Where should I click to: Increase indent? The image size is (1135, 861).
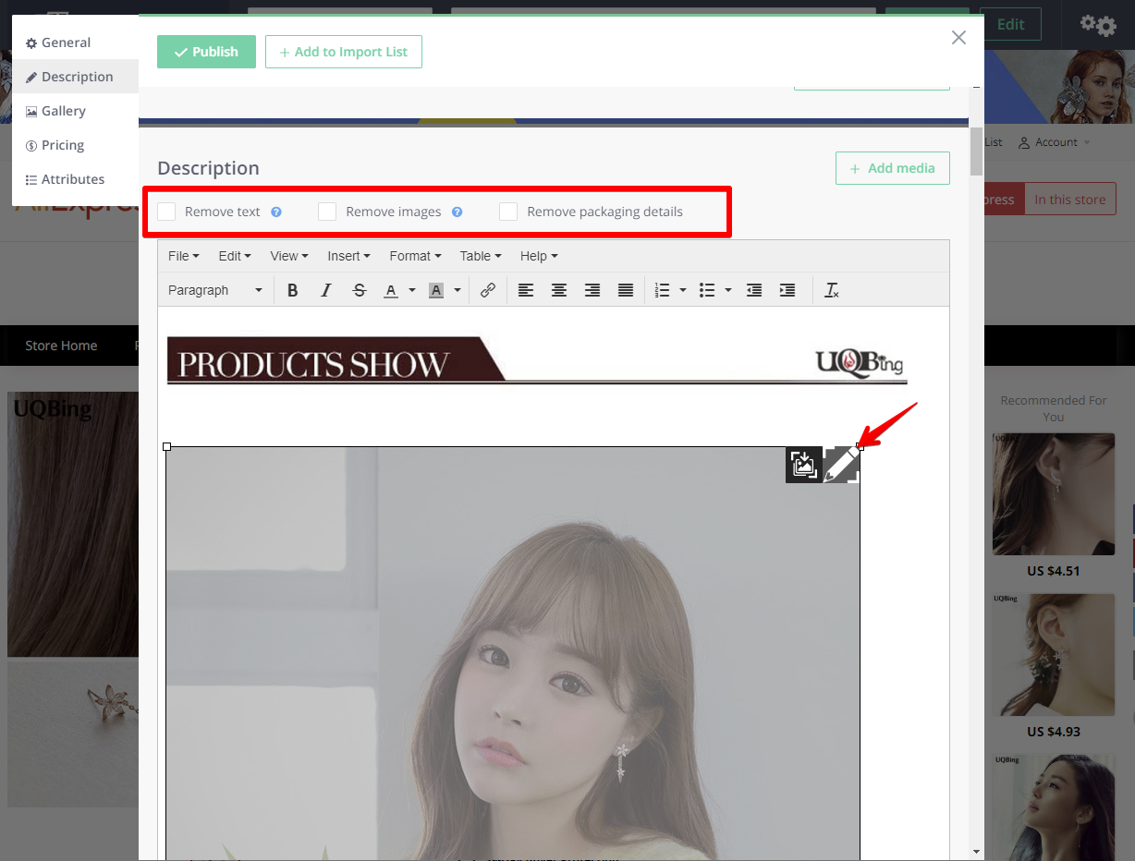[x=787, y=290]
